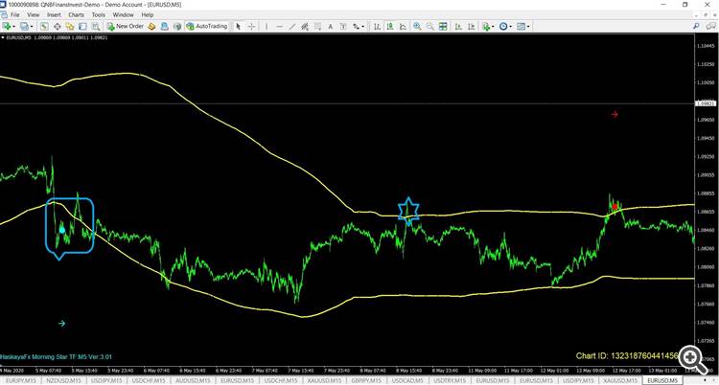The image size is (719, 385).
Task: Zoom out of the chart
Action: [430, 27]
